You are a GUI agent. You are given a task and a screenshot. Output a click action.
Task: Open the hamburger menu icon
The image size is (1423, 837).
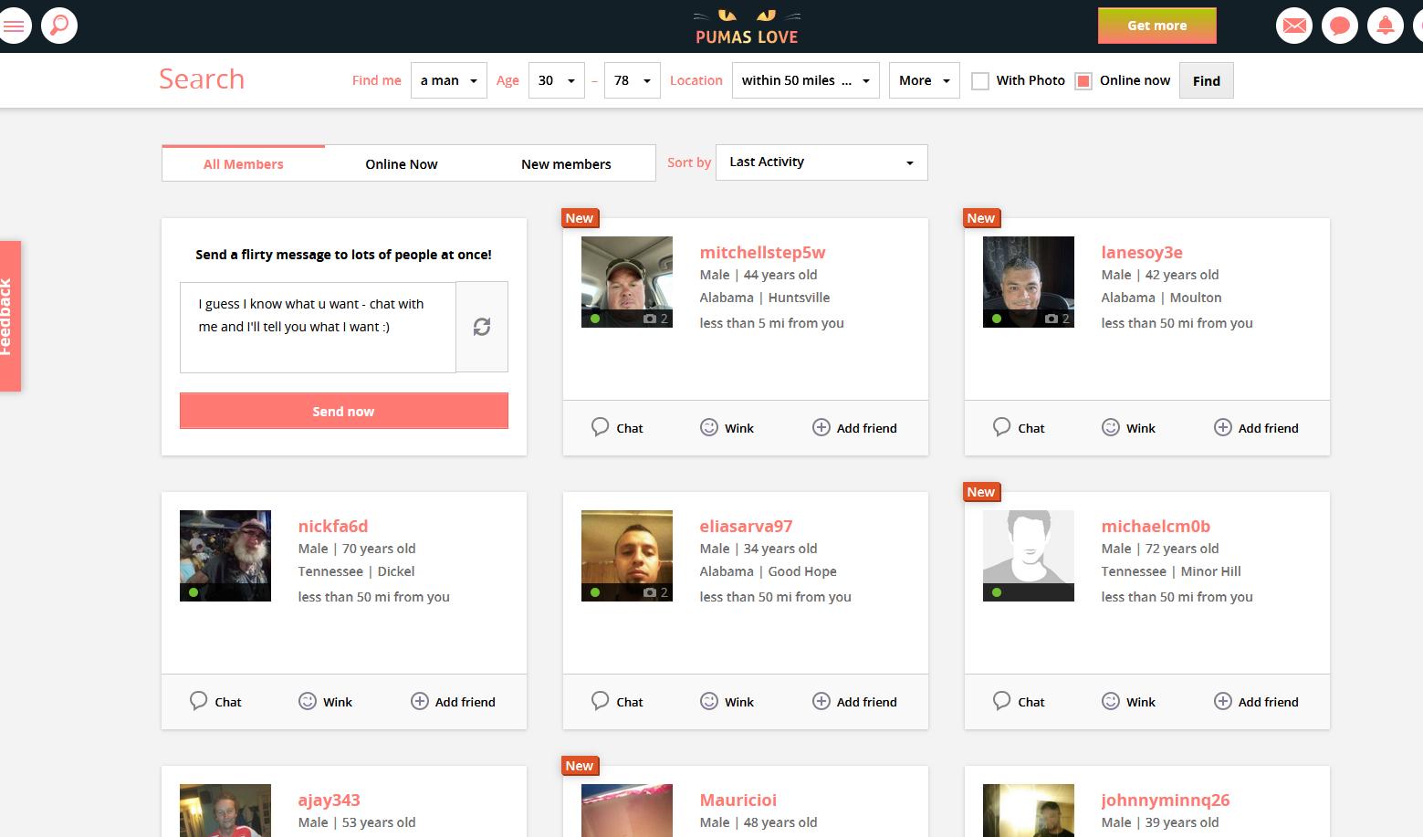[x=15, y=26]
